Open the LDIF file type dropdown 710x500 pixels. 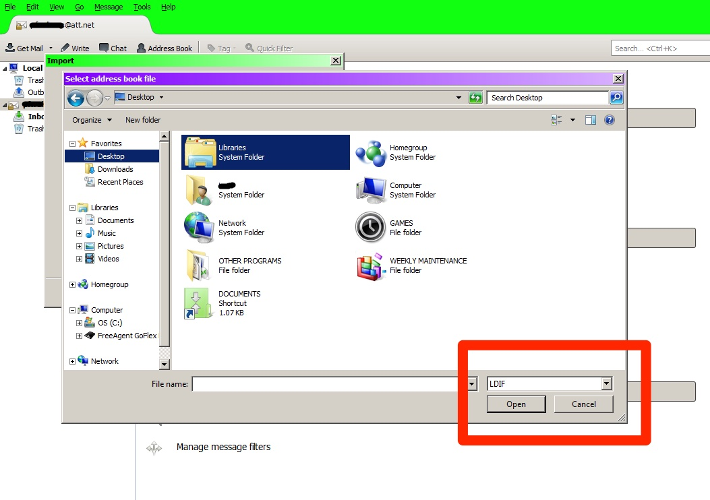(x=607, y=383)
